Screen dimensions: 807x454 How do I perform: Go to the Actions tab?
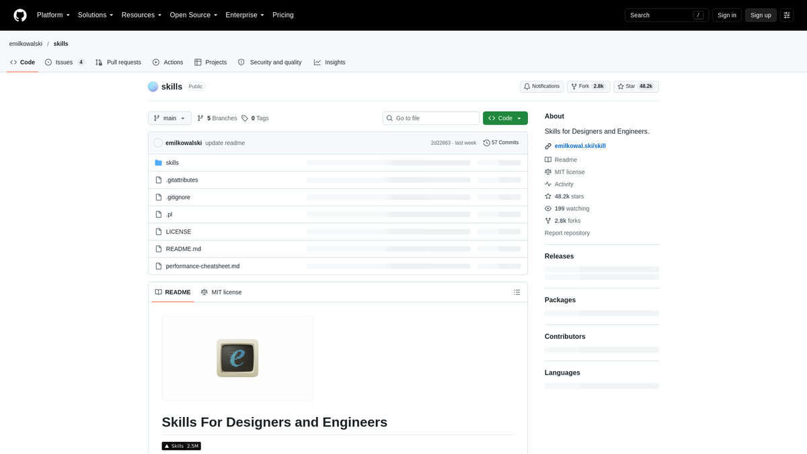click(167, 62)
